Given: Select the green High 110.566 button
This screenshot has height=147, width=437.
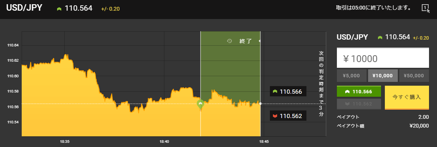Looking at the screenshot, I should (359, 91).
